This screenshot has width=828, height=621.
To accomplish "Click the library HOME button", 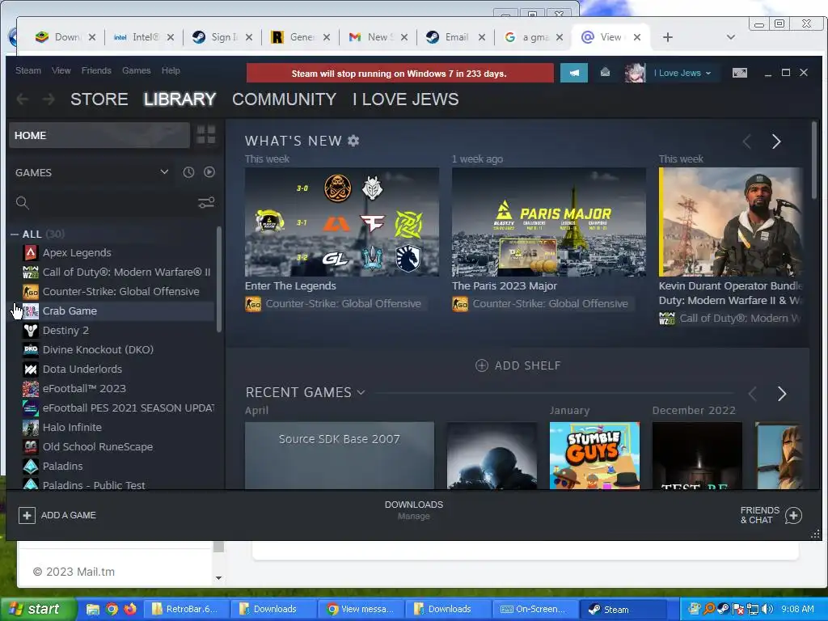I will pyautogui.click(x=99, y=135).
